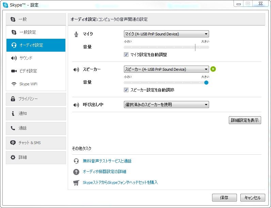Click the microphone icon beside マイク

click(x=76, y=34)
